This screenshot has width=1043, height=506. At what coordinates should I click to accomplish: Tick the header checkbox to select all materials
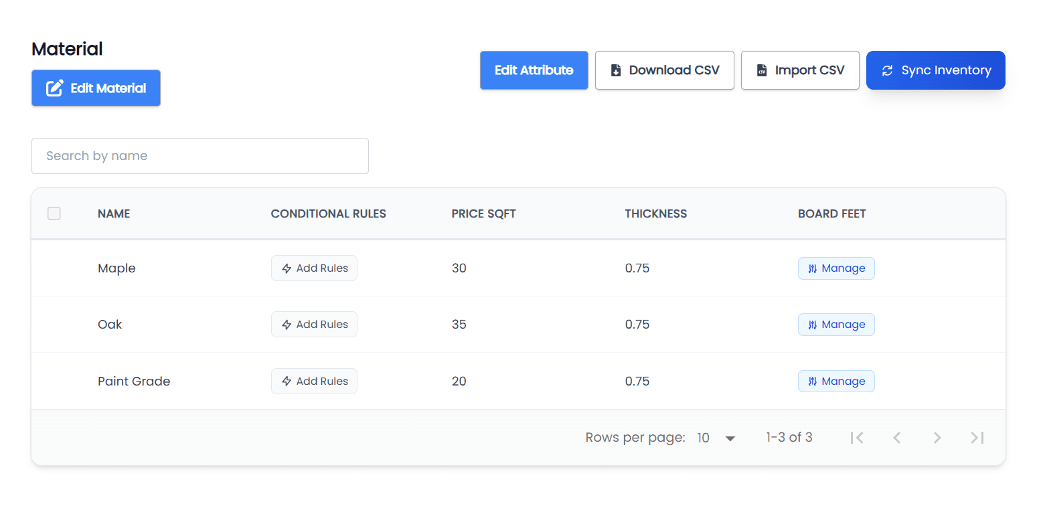click(54, 213)
